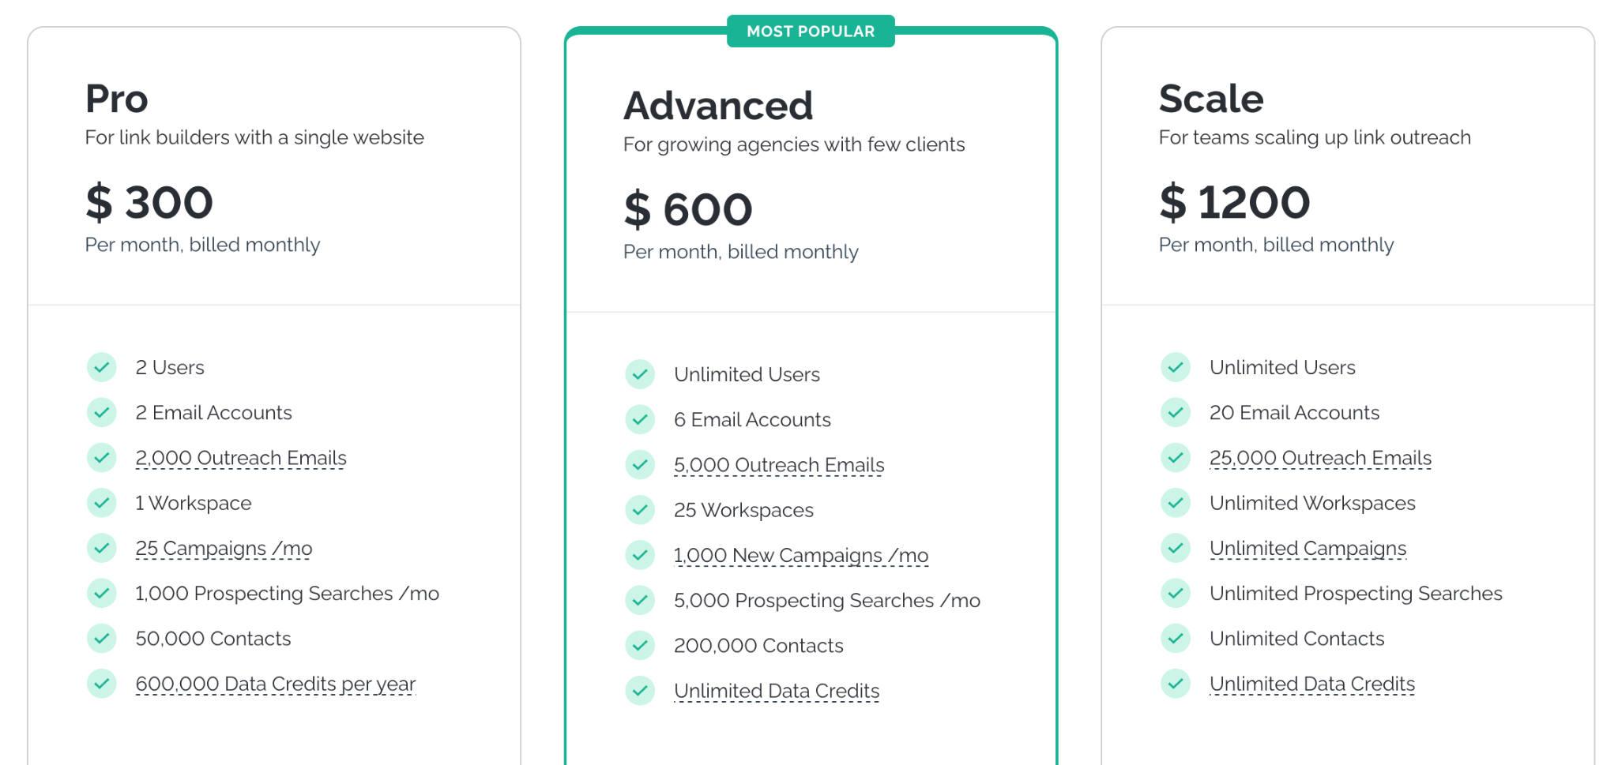
Task: Click '1,000 Prospecting Searches /mo' text
Action: [x=288, y=593]
